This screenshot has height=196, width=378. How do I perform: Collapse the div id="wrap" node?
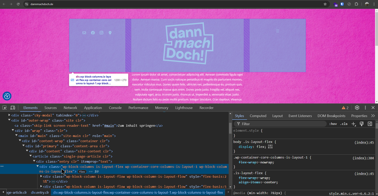[x=13, y=130]
